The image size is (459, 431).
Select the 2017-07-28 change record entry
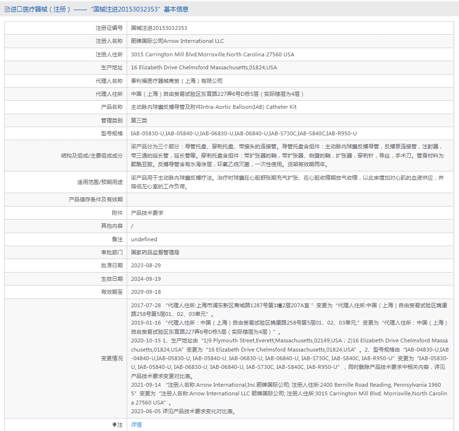pos(289,310)
